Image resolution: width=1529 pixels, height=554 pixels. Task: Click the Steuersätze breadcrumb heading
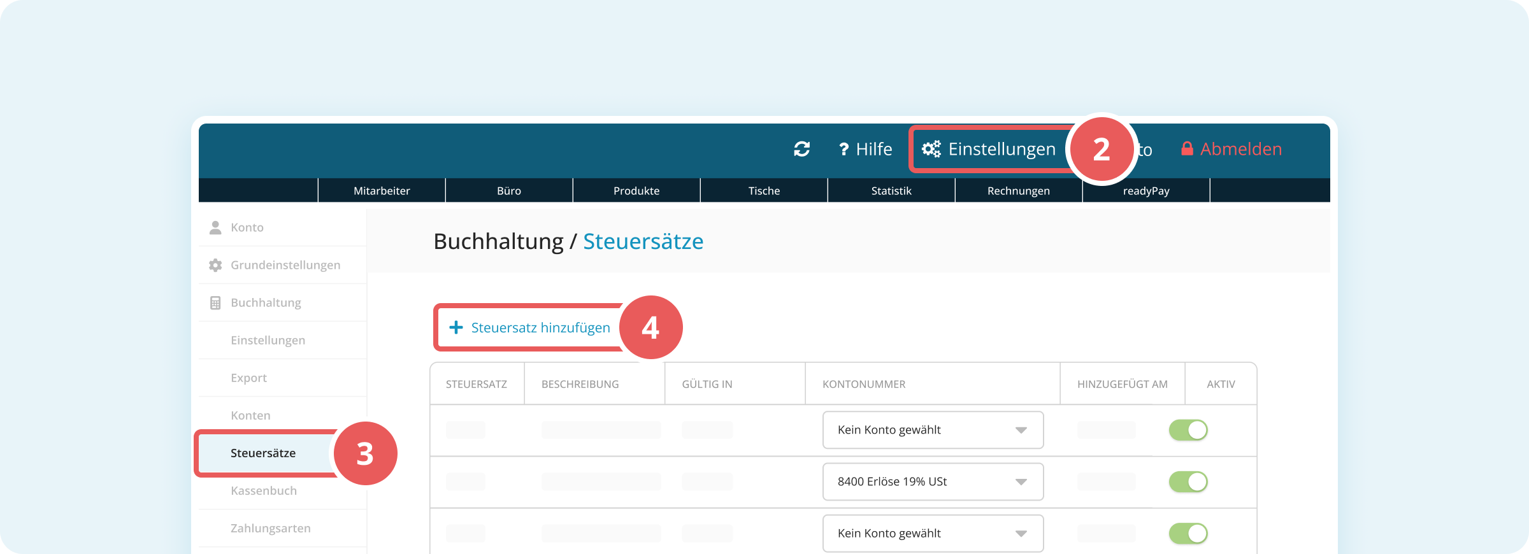(x=643, y=241)
